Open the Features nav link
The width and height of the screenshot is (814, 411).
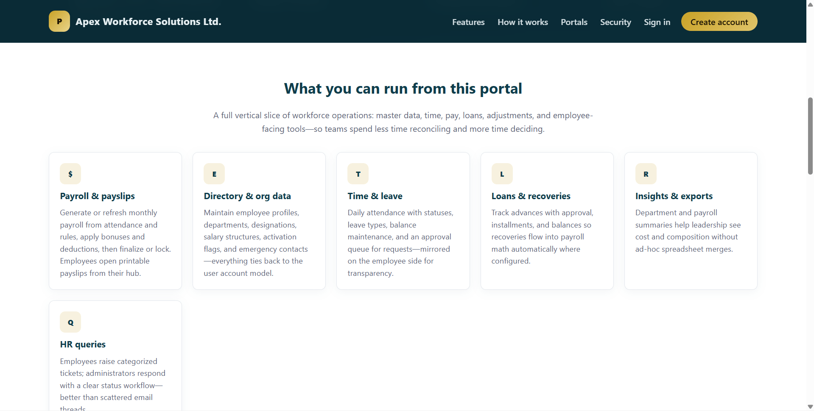click(x=468, y=22)
